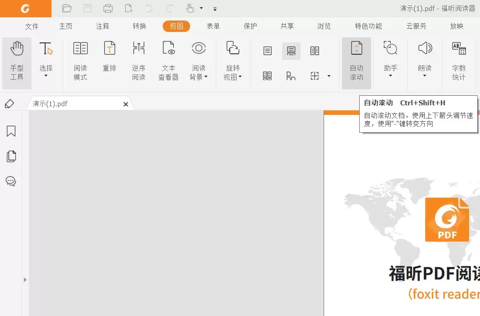Open the 文件 menu
The image size is (480, 316).
(32, 26)
